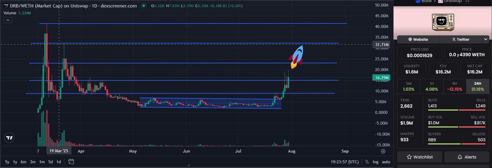This screenshot has width=492, height=168.
Task: Click the Buyers versus Sellers ratio bar
Action: click(x=457, y=144)
